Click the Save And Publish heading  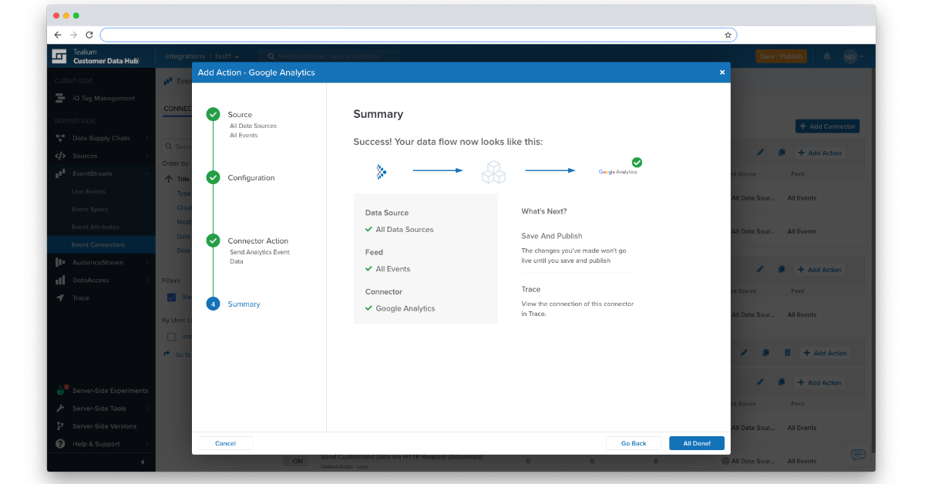(x=552, y=236)
